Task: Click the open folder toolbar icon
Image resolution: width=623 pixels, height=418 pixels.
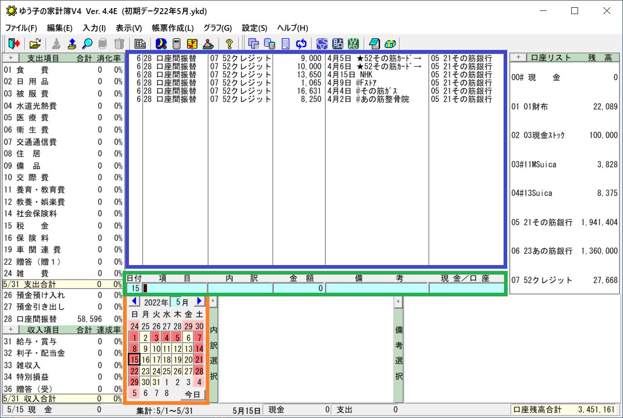Action: tap(35, 44)
